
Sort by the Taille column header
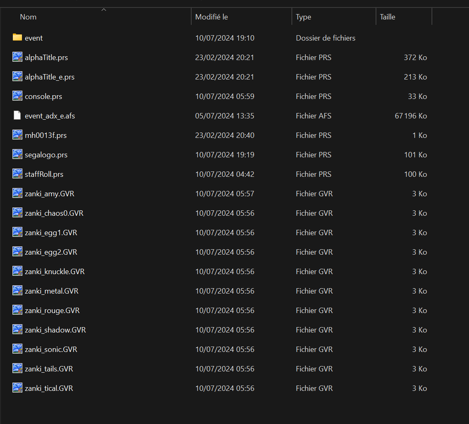point(387,17)
